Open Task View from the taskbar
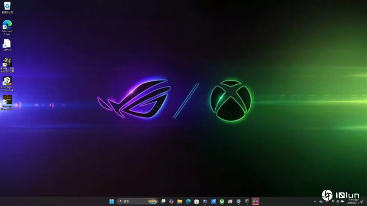The image size is (367, 206). [x=163, y=202]
